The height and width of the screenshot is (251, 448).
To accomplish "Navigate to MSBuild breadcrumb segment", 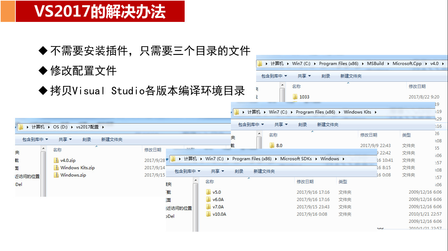I will [x=375, y=63].
